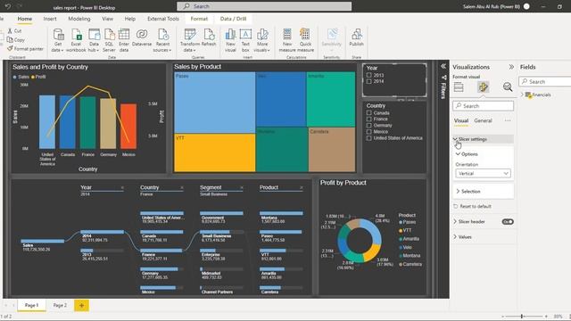Image resolution: width=571 pixels, height=321 pixels.
Task: Check the Mexico country box
Action: coord(368,132)
